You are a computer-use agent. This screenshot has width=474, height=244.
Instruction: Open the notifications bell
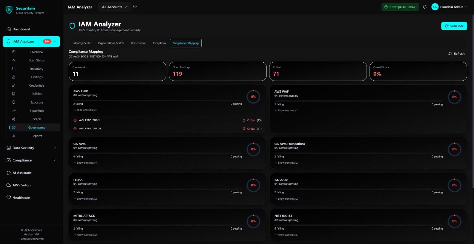click(425, 7)
